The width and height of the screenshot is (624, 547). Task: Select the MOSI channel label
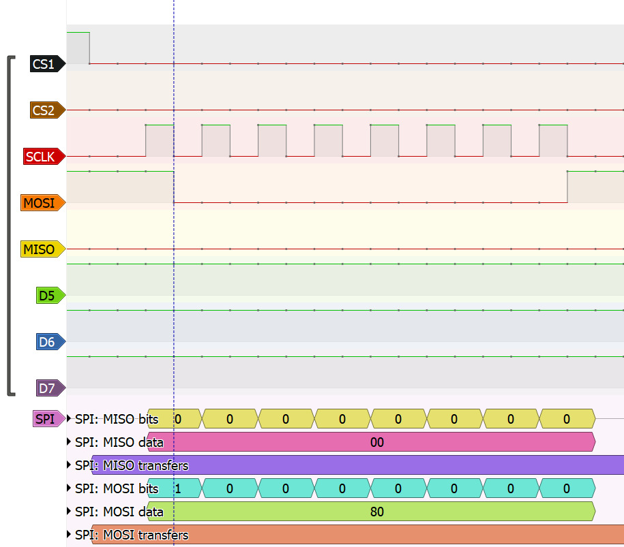click(x=43, y=203)
